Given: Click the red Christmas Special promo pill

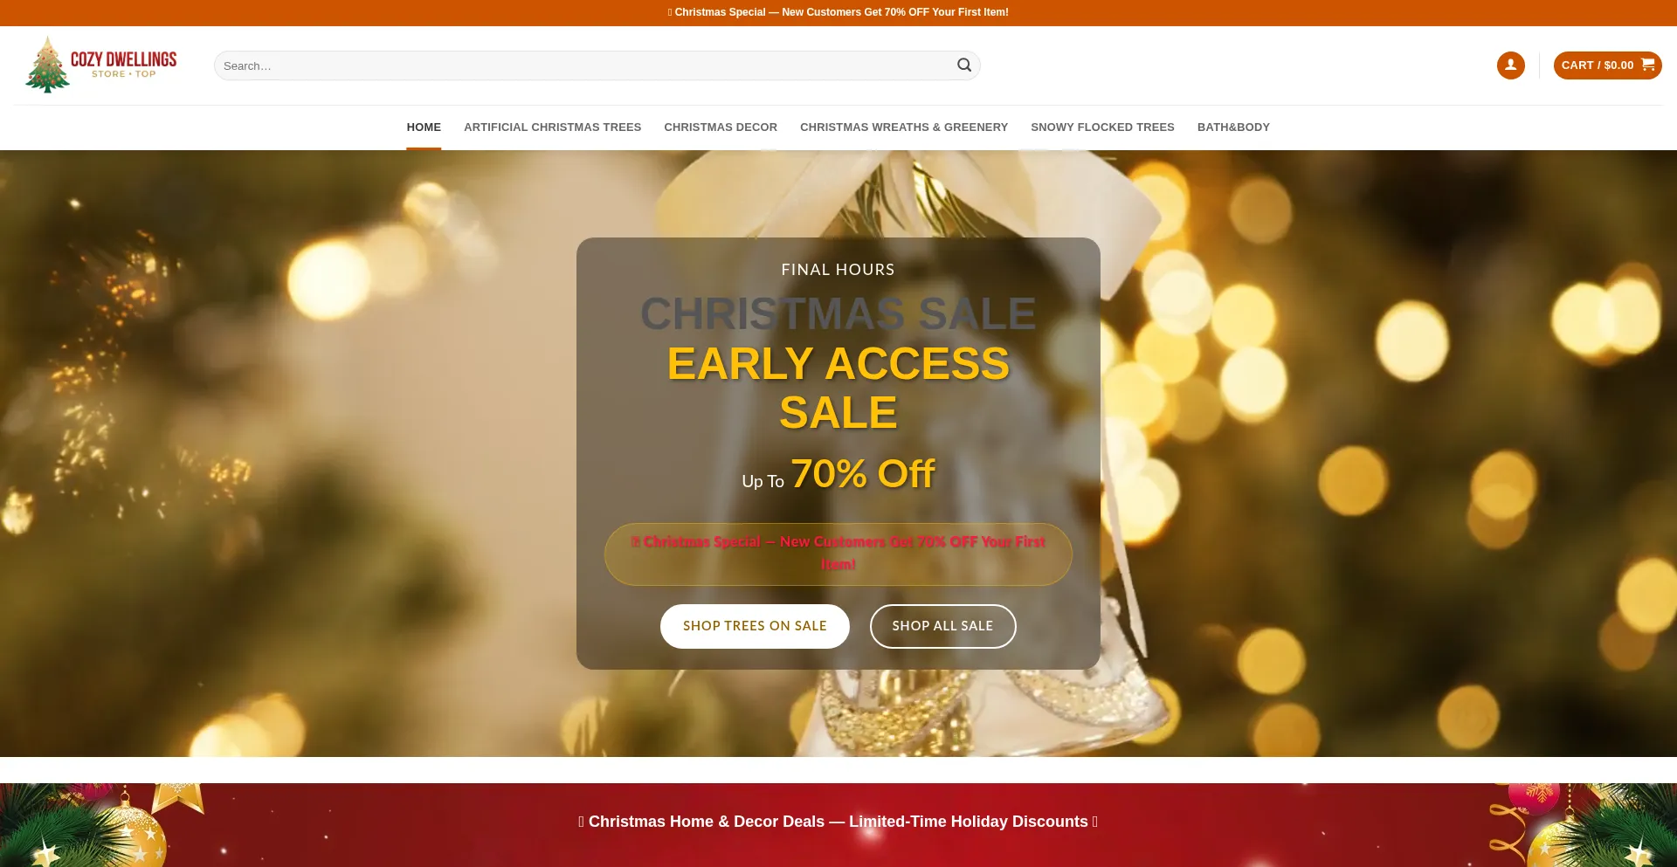Looking at the screenshot, I should (838, 554).
